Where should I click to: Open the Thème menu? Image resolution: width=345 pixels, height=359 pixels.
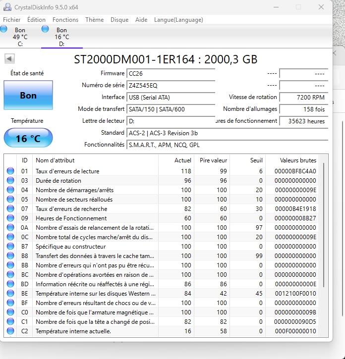coord(94,20)
